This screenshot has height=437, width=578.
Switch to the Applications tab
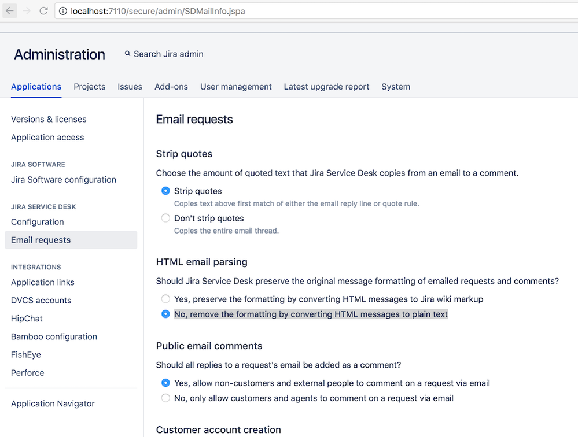[36, 87]
